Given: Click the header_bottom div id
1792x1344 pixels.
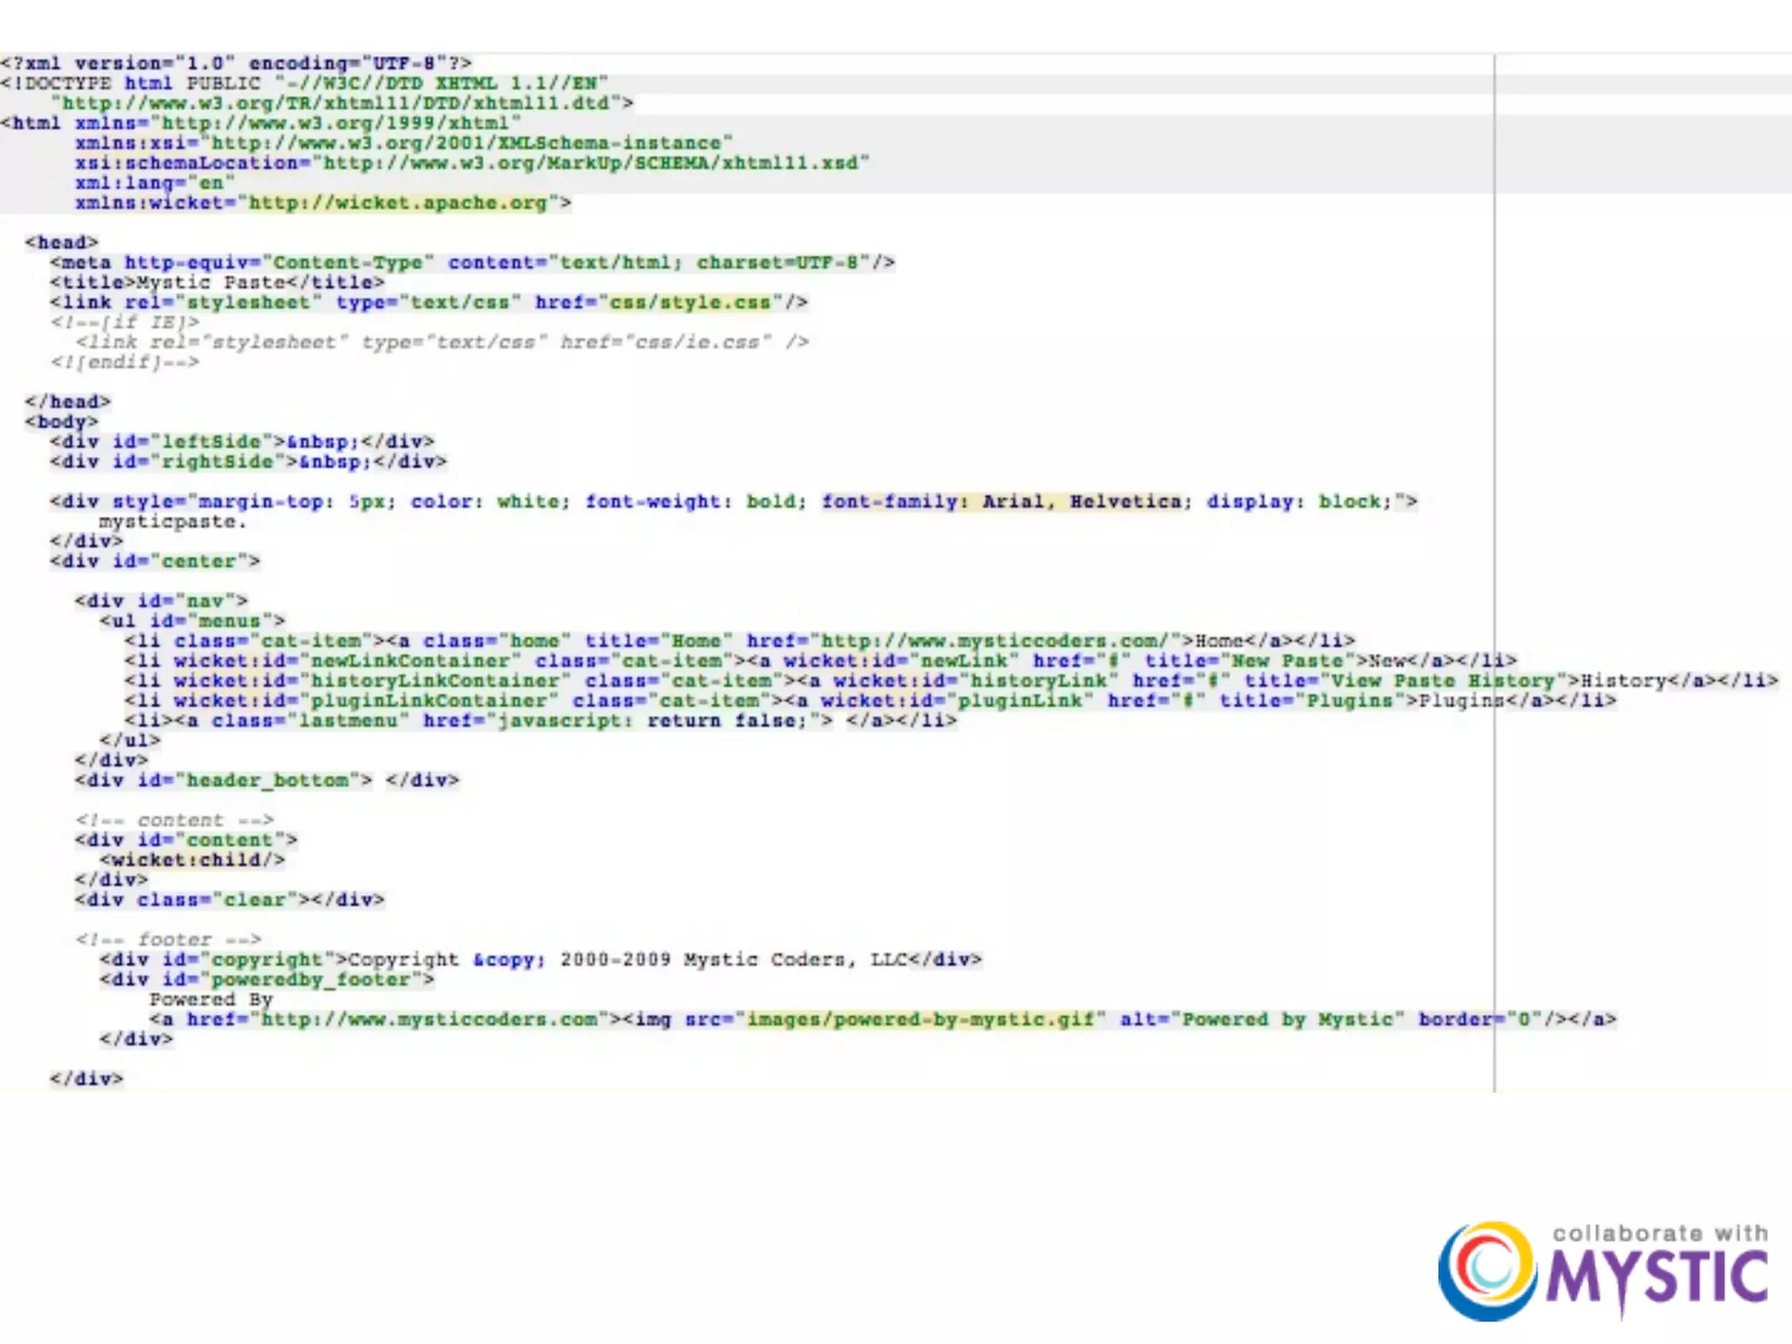Looking at the screenshot, I should tap(267, 780).
